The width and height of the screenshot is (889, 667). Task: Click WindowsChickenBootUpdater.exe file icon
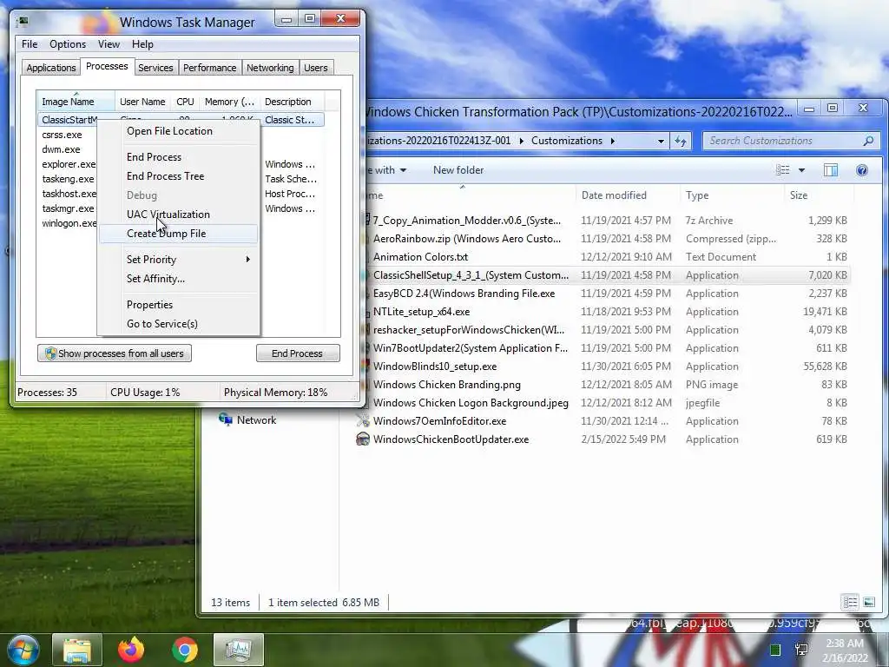[x=363, y=439]
